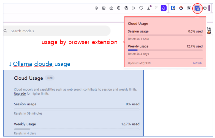Click the globe translate icon
215x138 pixels.
coord(126,8)
